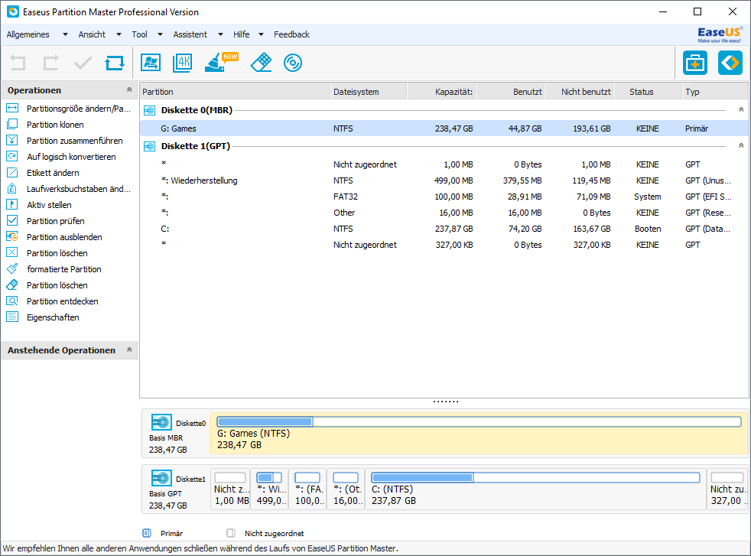Select Partition ausblenden operation

54,237
